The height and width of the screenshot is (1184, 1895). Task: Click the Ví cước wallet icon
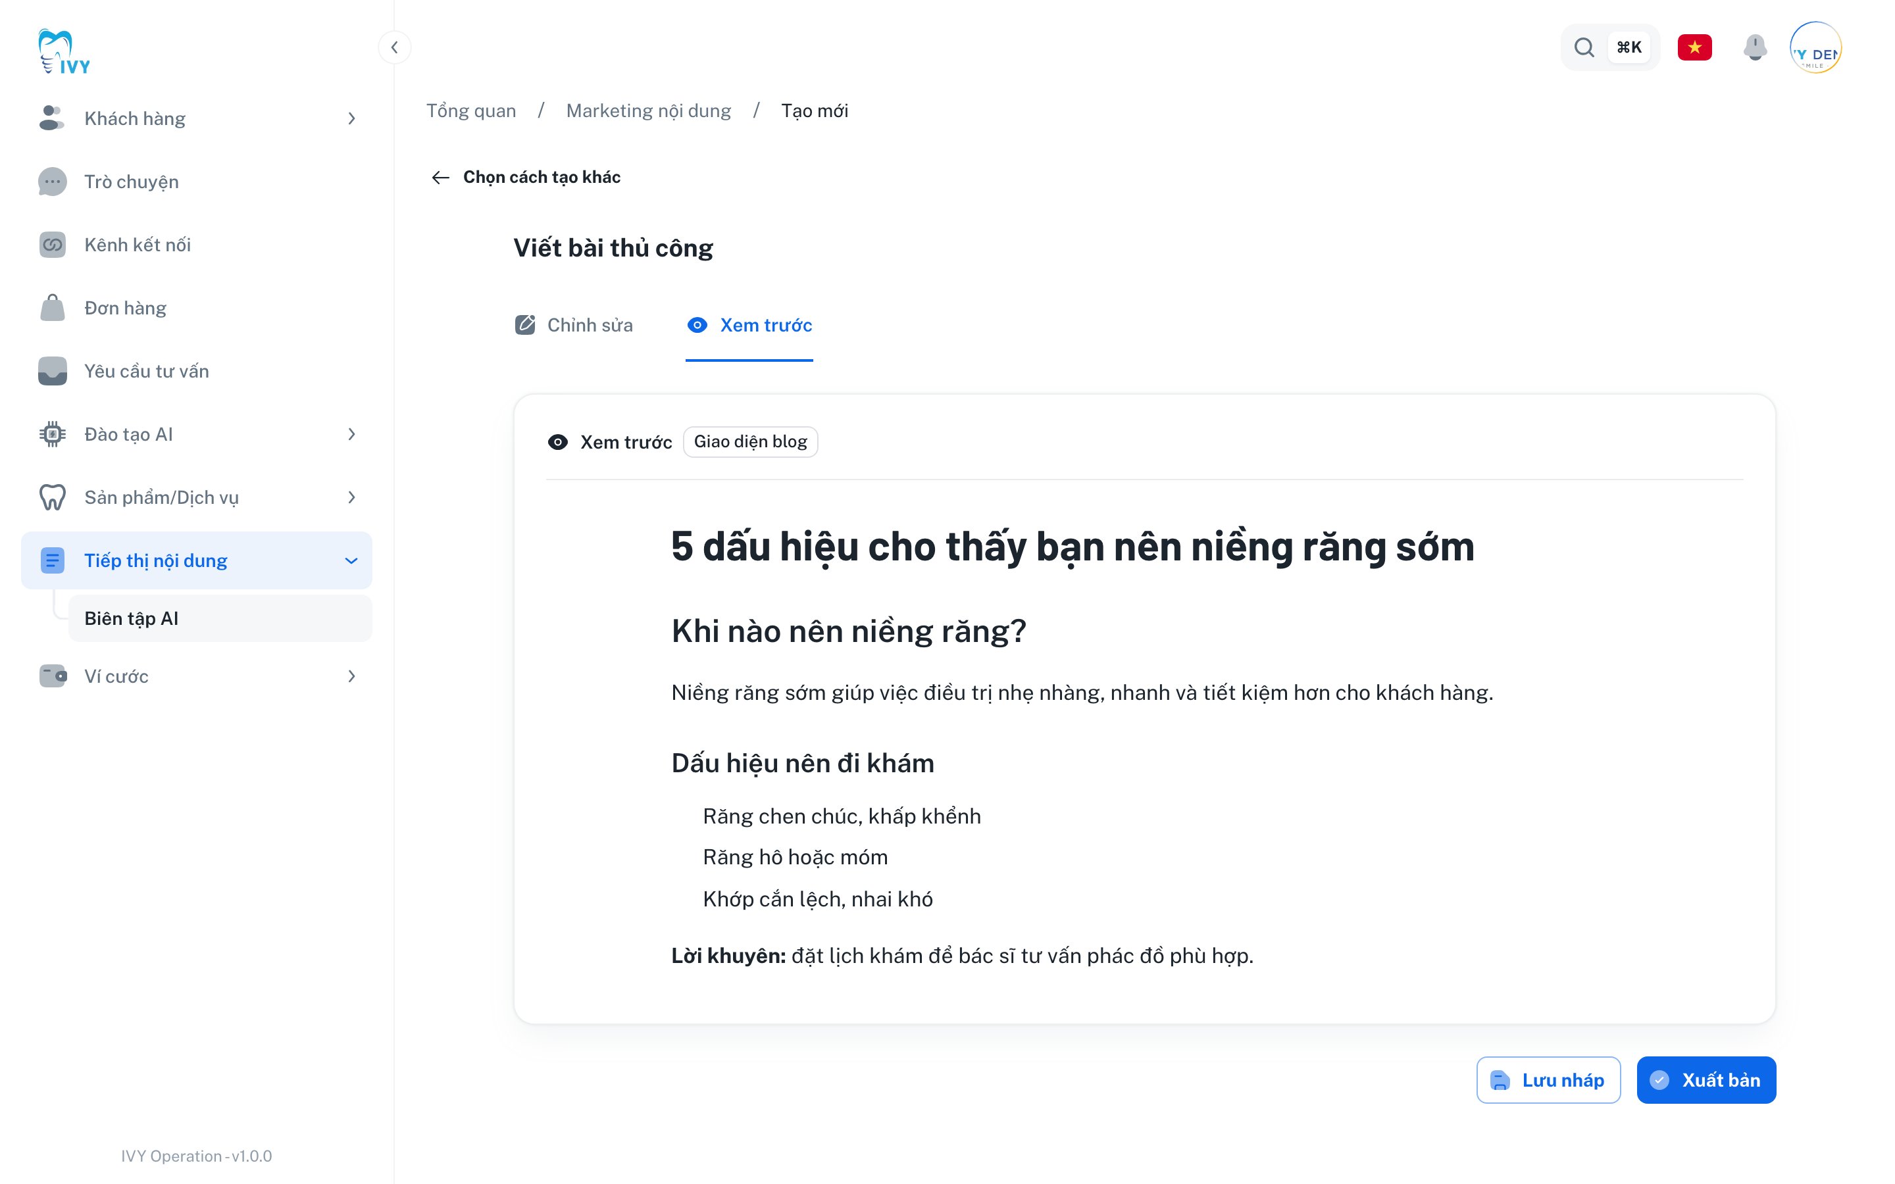(x=52, y=676)
